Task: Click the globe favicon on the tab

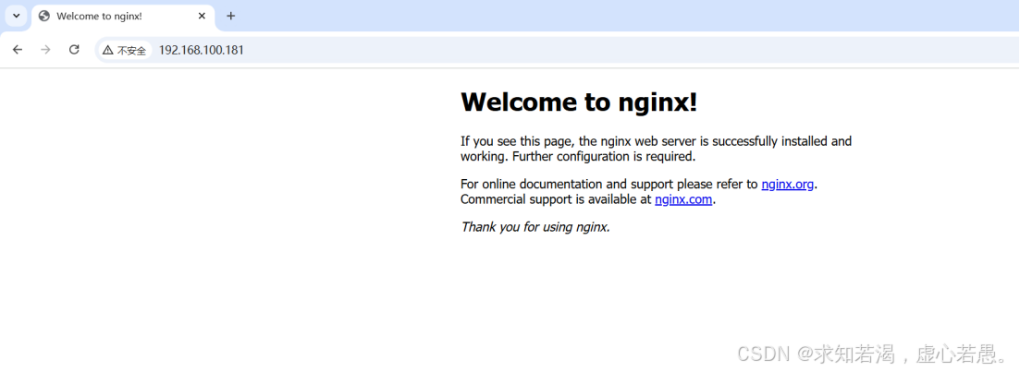Action: coord(44,17)
